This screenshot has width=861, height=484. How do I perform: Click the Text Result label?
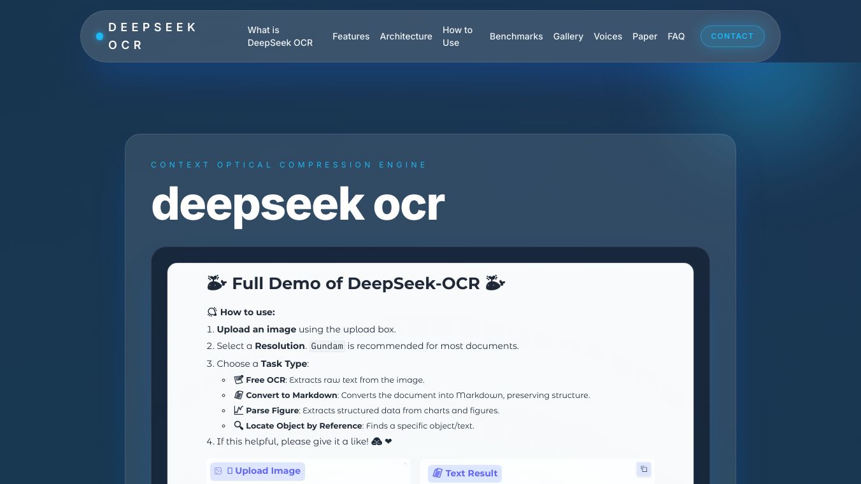click(465, 473)
